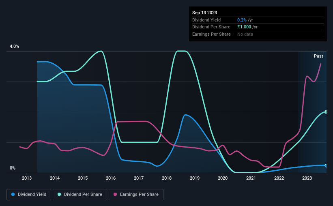Click the tooltip Dividend Per Share label

pos(211,27)
